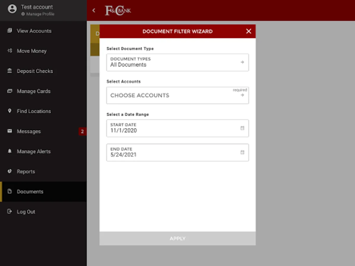Click the Test account name
Viewport: 355px width, 266px height.
37,7
